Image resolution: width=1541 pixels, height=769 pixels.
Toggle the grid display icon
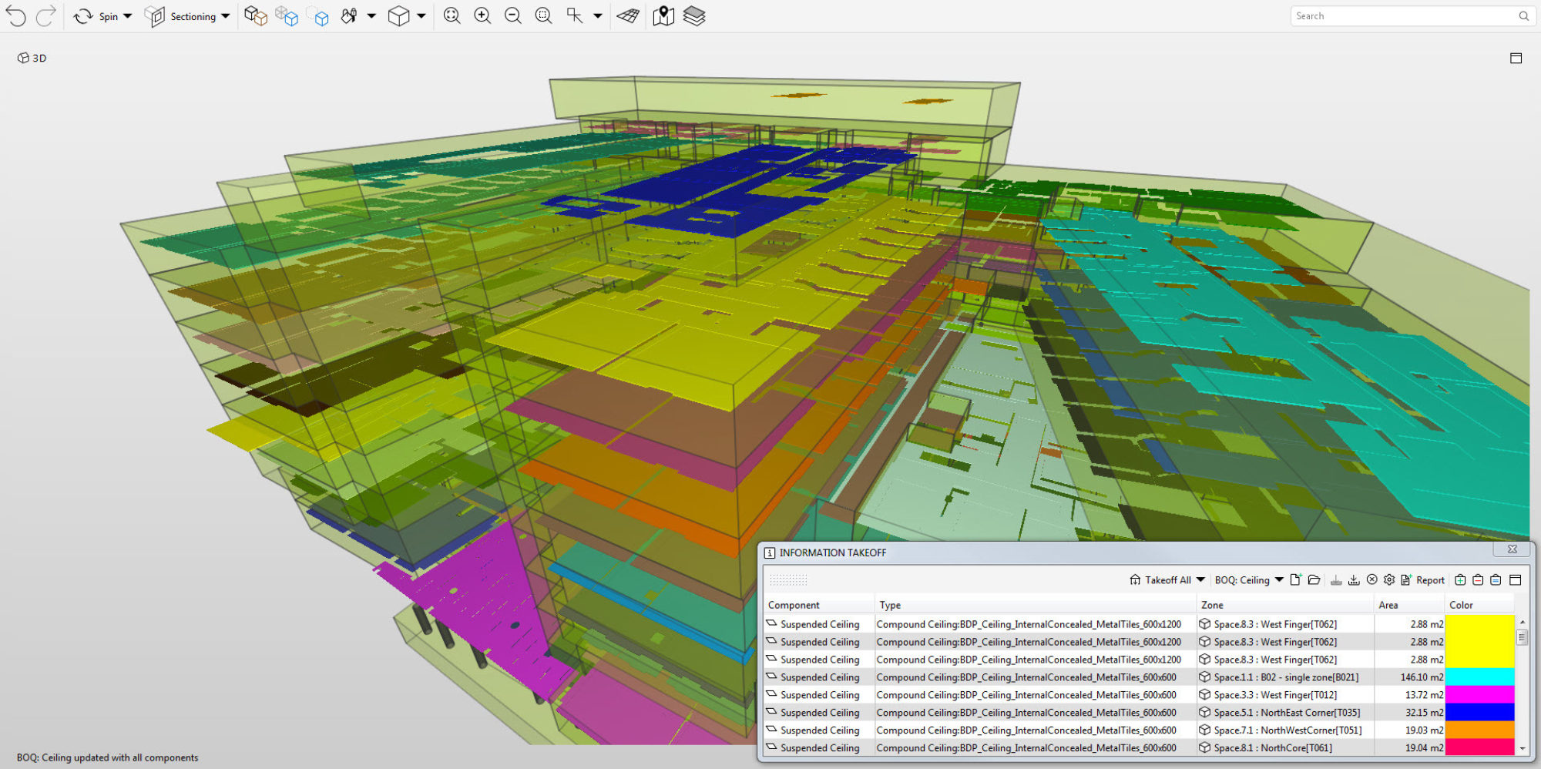tap(628, 16)
